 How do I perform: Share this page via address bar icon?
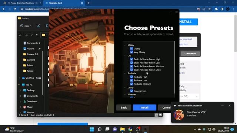point(204,9)
